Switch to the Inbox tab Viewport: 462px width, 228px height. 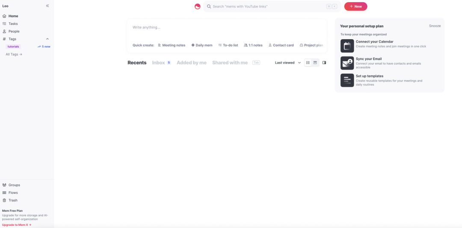tap(159, 63)
